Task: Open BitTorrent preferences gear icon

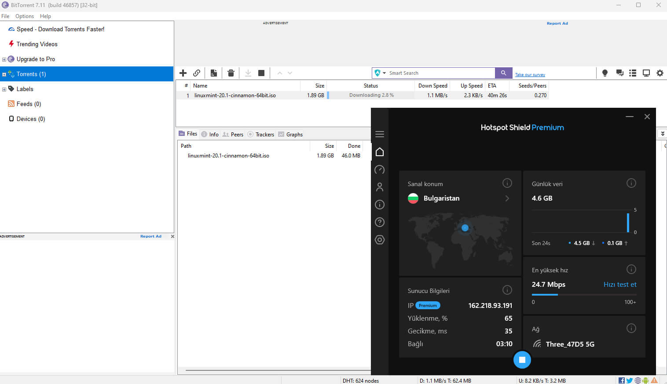Action: pyautogui.click(x=660, y=73)
